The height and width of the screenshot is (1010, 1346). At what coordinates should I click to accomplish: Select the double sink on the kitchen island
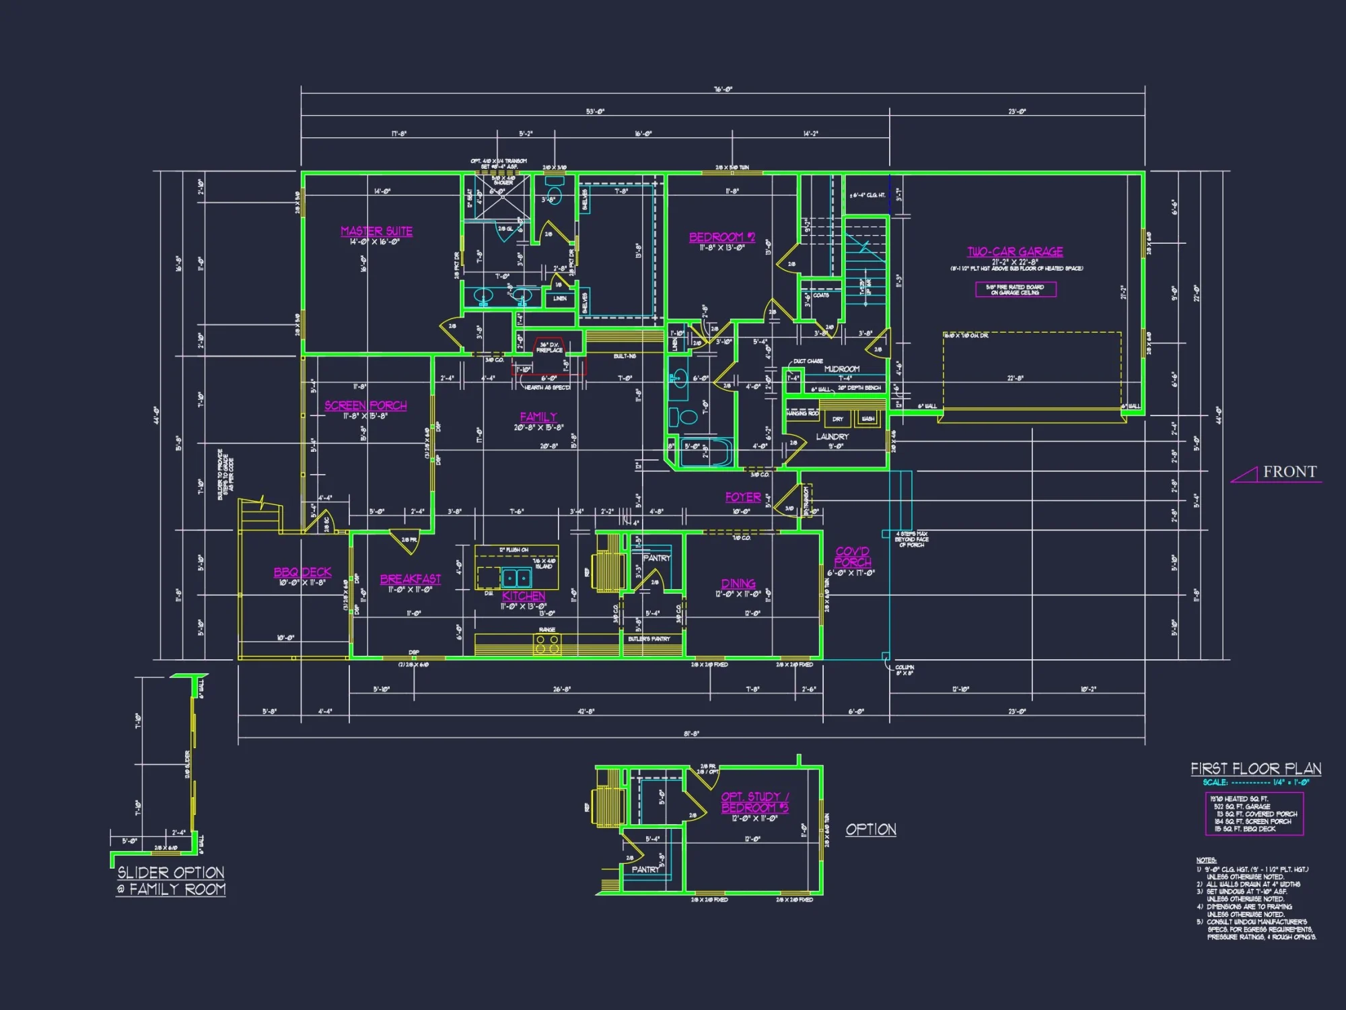517,578
